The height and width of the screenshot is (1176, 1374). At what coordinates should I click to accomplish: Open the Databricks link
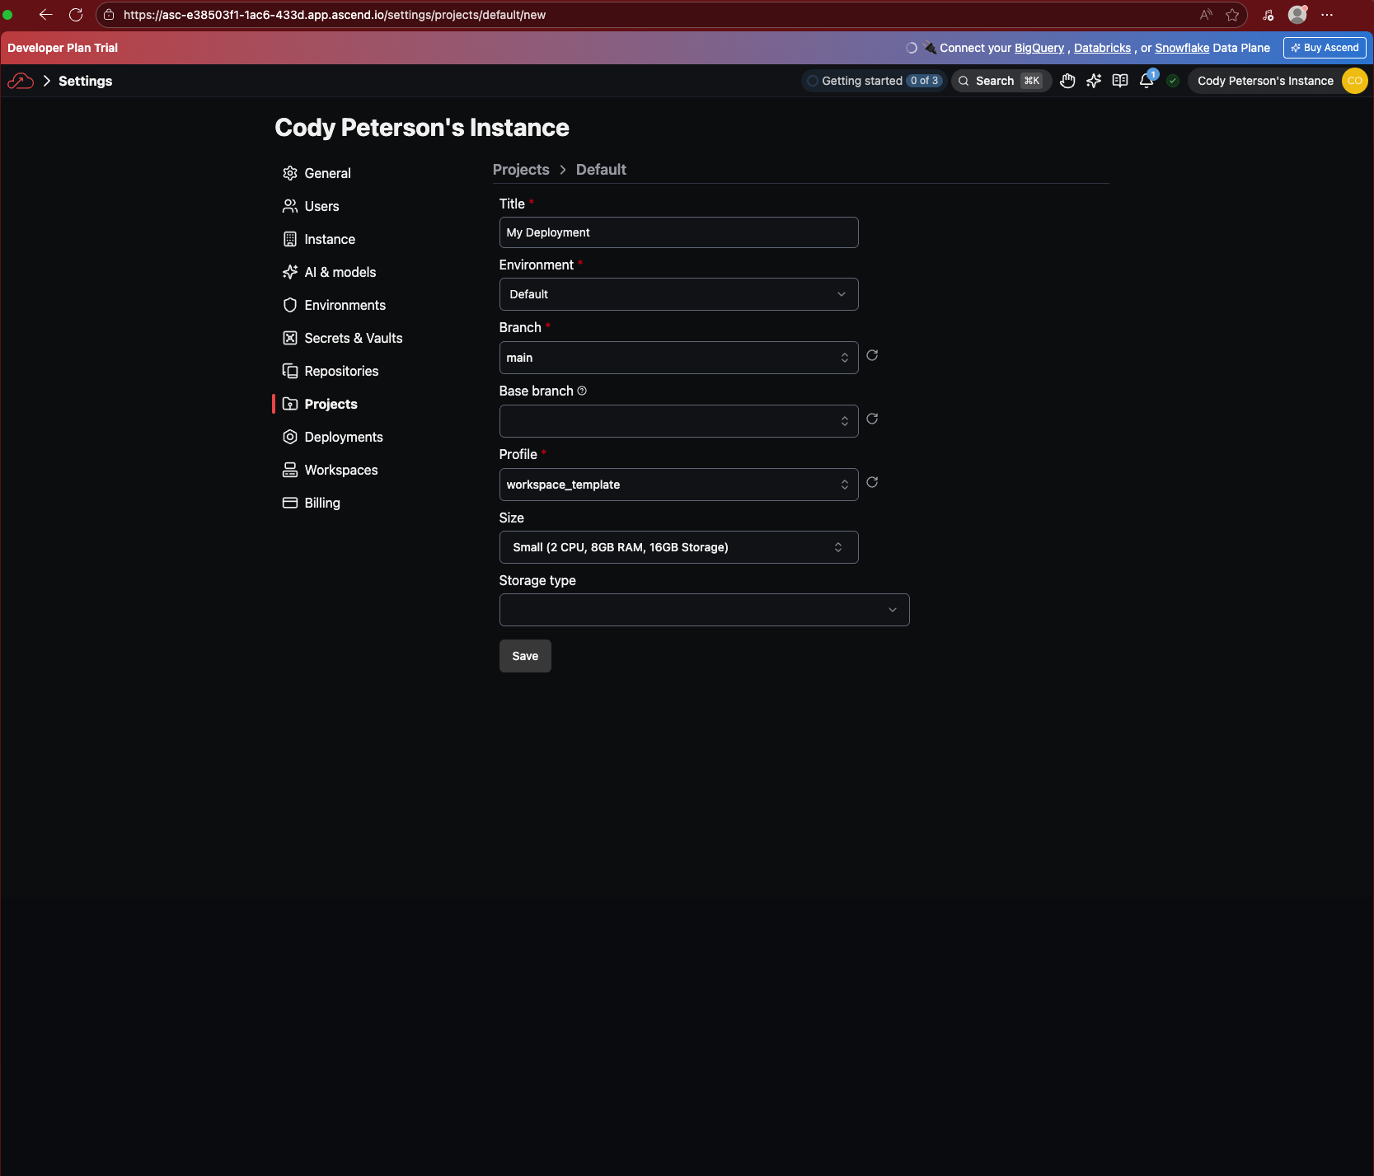(x=1102, y=48)
